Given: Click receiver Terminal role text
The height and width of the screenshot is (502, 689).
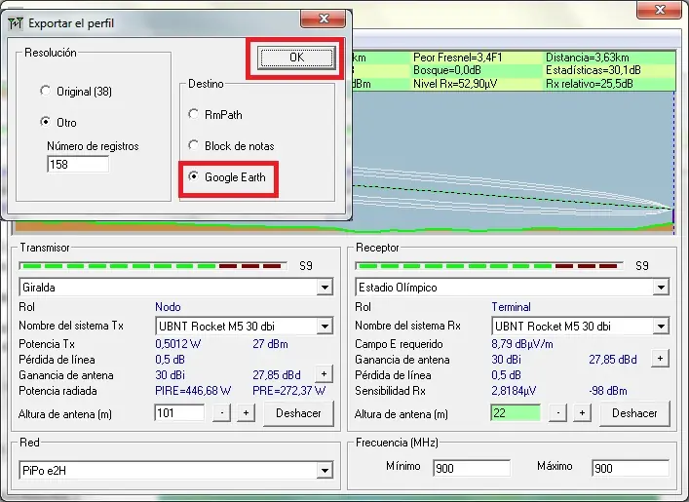Looking at the screenshot, I should click(511, 307).
